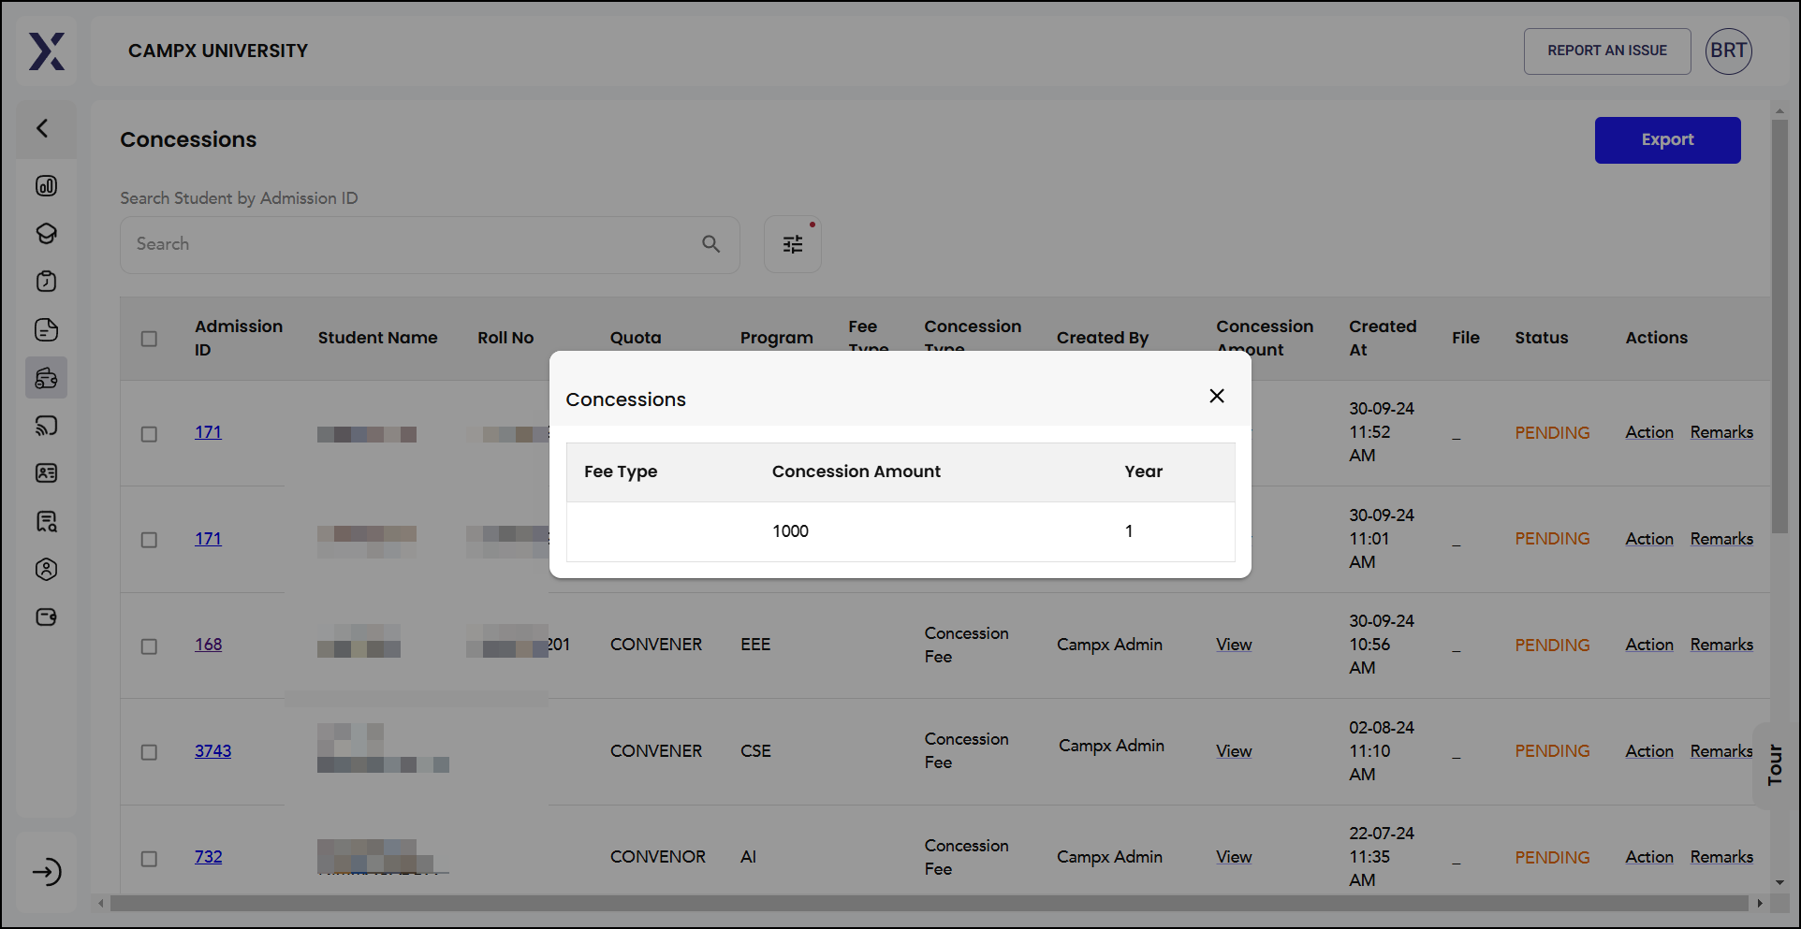The height and width of the screenshot is (929, 1801).
Task: Toggle the select-all header checkbox
Action: 149,339
